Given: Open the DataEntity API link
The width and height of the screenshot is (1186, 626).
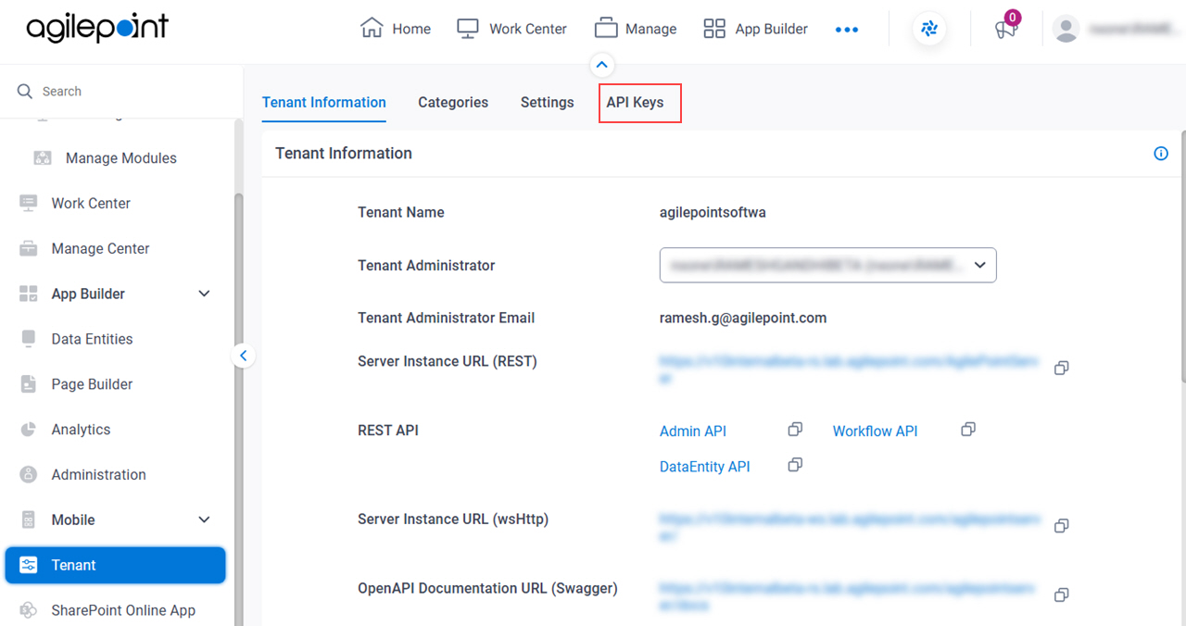Looking at the screenshot, I should coord(705,467).
